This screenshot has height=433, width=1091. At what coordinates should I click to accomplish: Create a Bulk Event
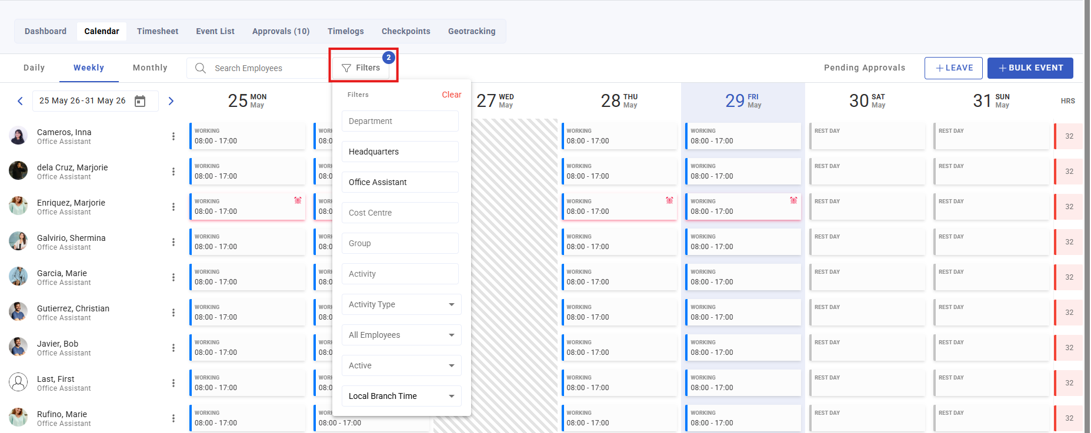[x=1030, y=68]
